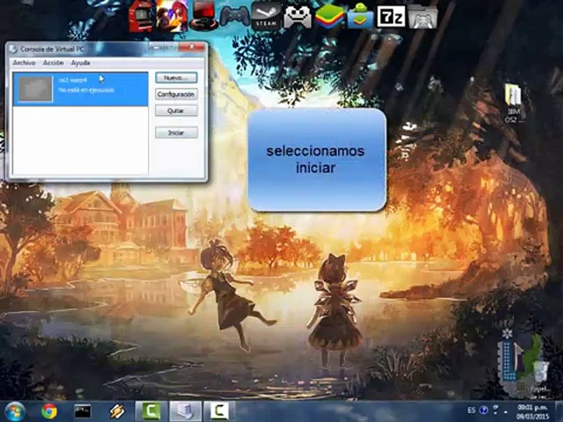Open Configuración for the virtual machine
563x422 pixels.
pos(177,94)
